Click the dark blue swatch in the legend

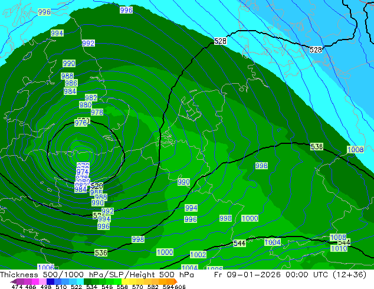[50, 281]
